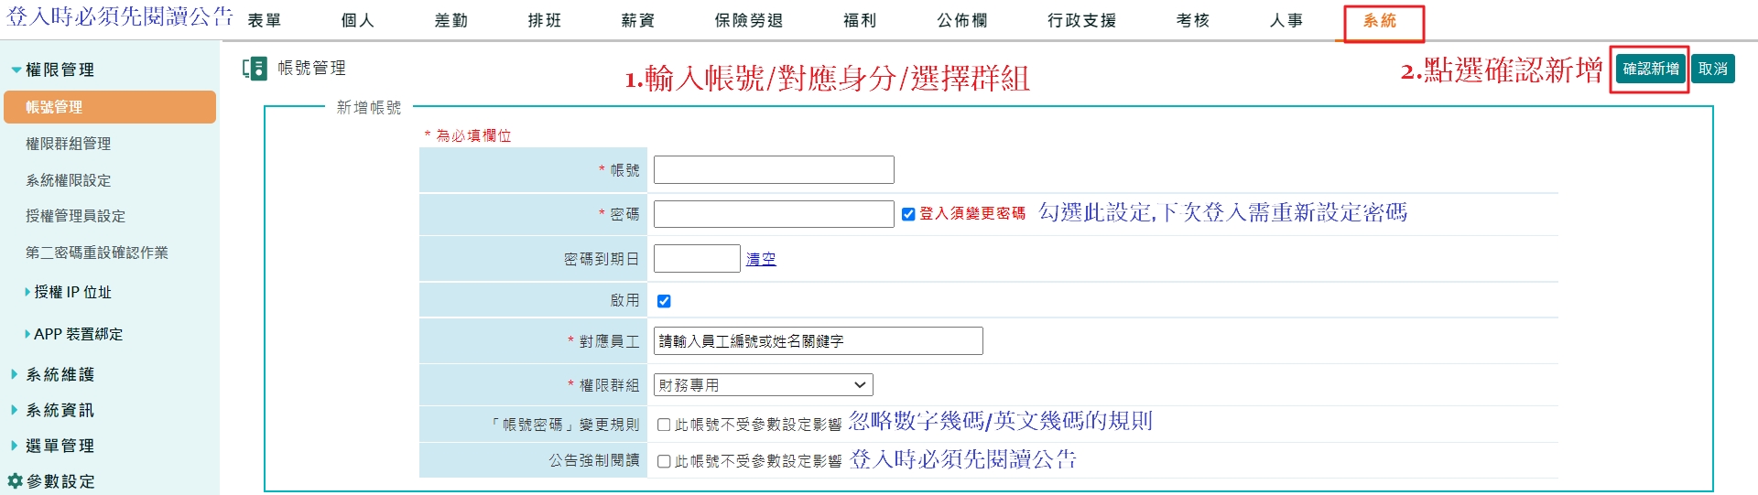
Task: Uncheck the 啟用 checkbox
Action: coord(664,301)
